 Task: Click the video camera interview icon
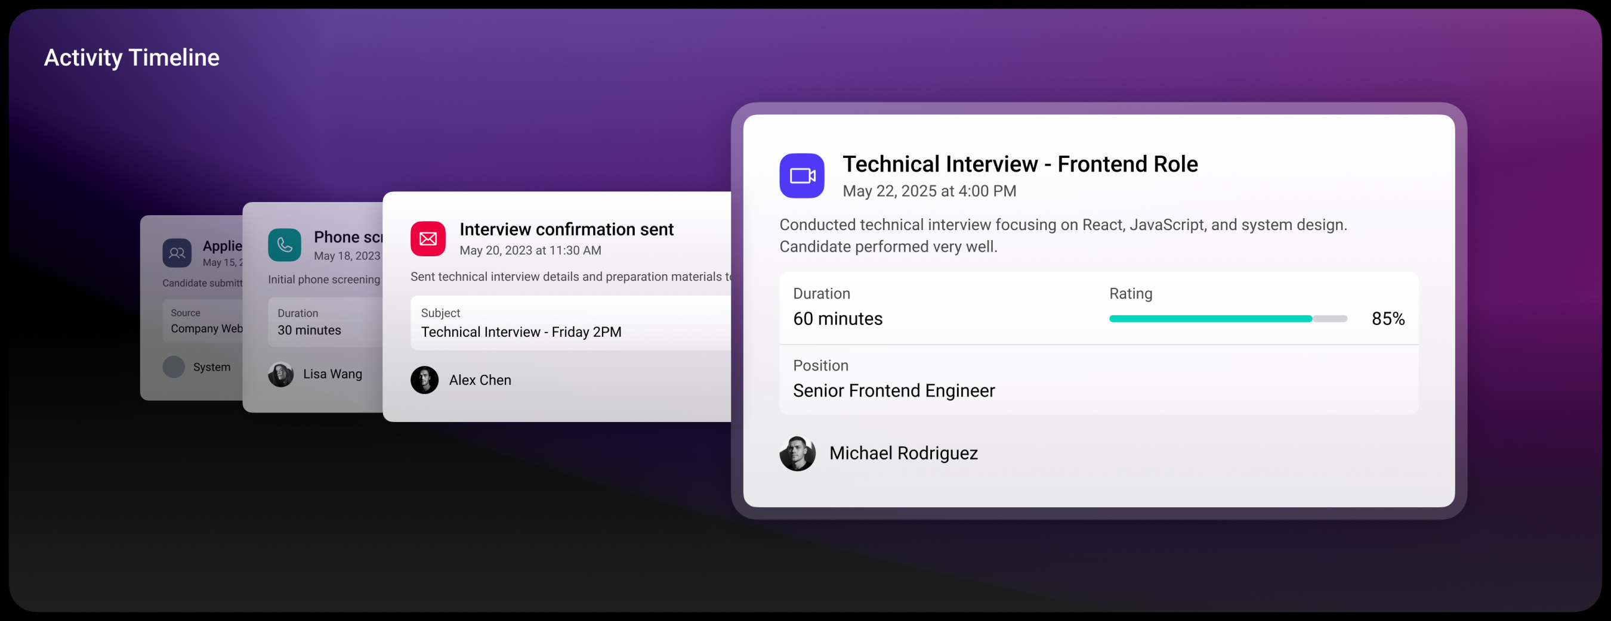802,176
